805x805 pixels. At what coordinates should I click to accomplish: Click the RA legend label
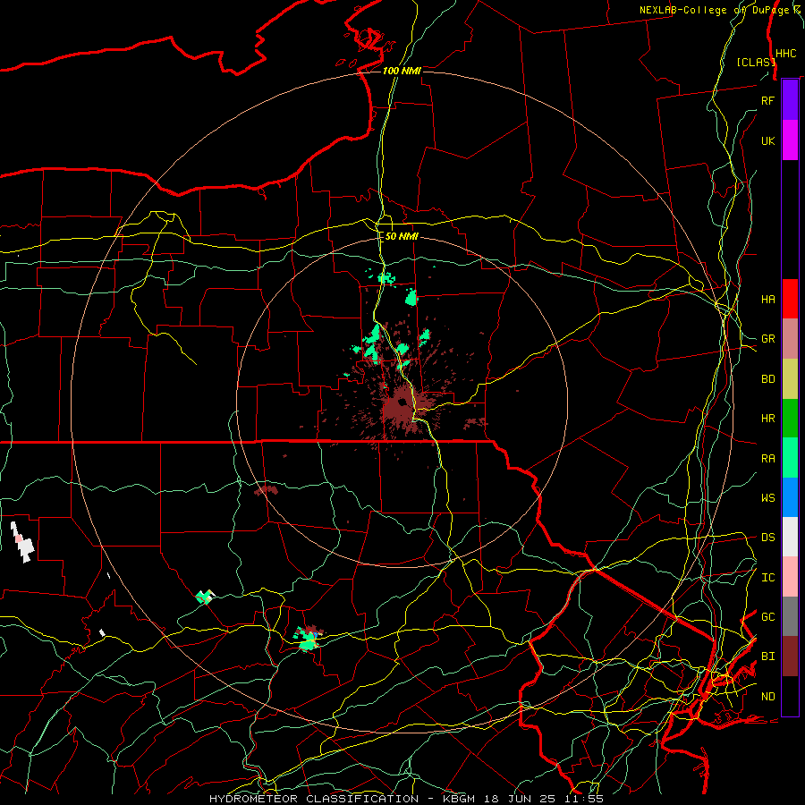click(767, 458)
